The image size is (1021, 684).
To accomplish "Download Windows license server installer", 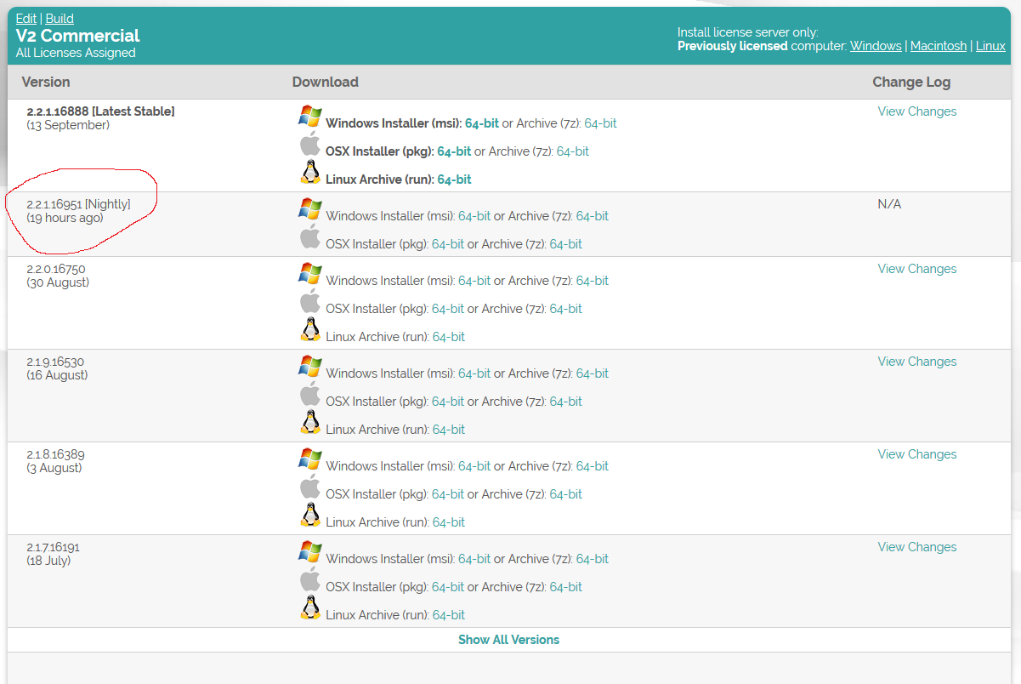I will pos(875,46).
